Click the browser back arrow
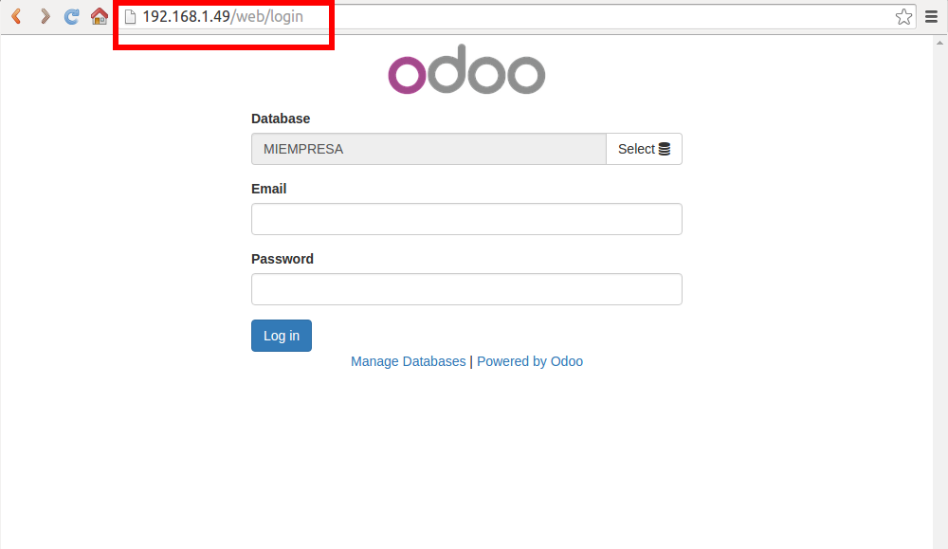Screen dimensions: 948x549 click(x=15, y=16)
